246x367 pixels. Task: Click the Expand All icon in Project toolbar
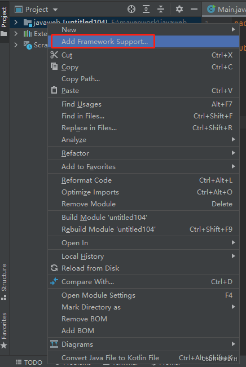click(146, 10)
